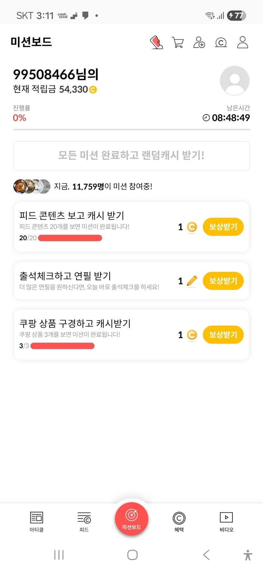Claim reward for Coupang products mission
This screenshot has height=570, width=263.
coord(223,334)
